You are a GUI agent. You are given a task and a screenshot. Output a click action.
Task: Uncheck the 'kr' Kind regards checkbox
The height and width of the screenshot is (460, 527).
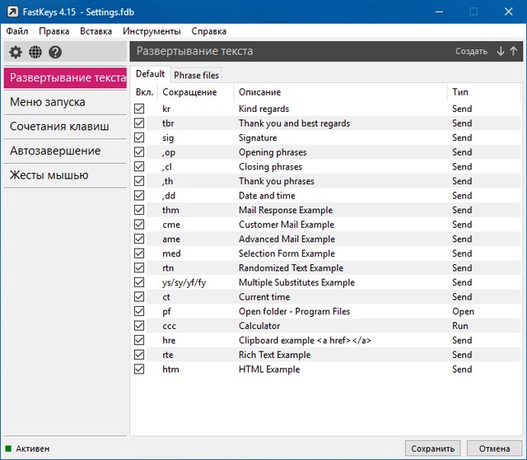click(139, 109)
